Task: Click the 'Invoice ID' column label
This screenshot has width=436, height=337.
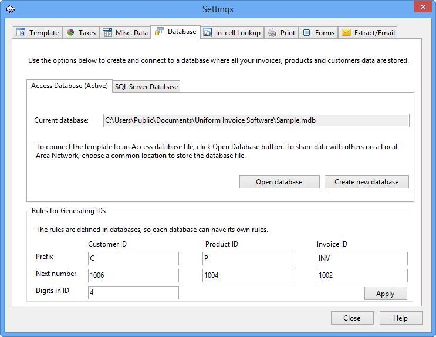Action: (332, 244)
